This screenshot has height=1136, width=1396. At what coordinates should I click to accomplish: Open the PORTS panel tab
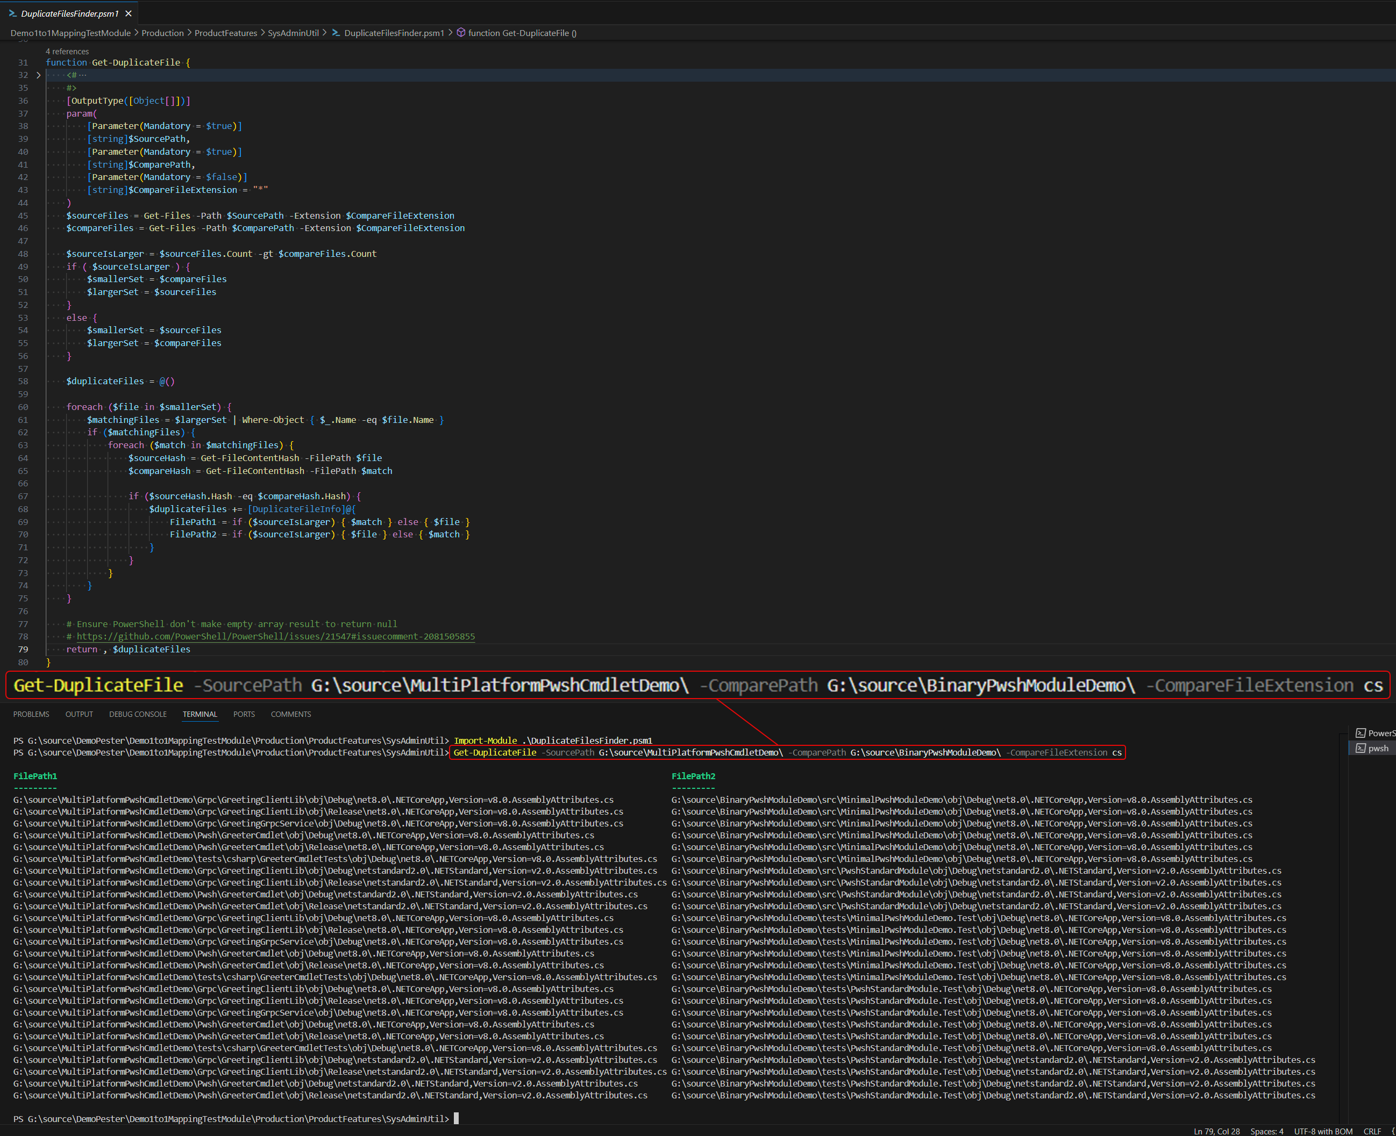244,714
